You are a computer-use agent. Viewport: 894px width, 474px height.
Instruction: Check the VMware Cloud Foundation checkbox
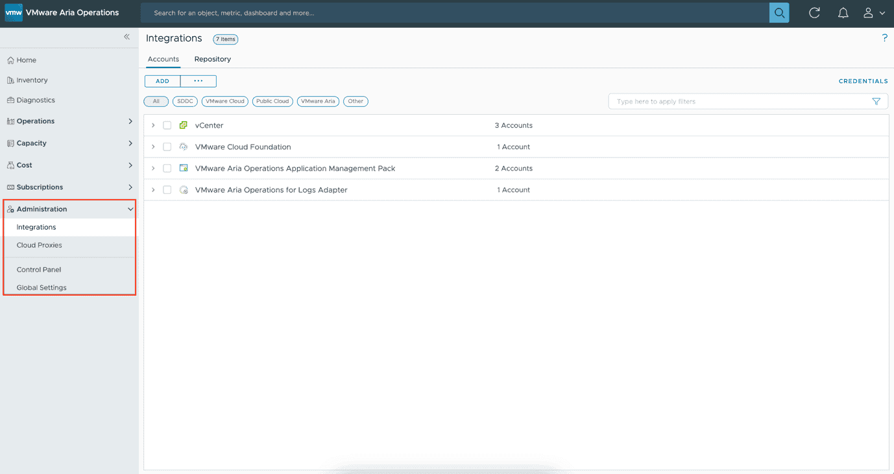tap(167, 147)
